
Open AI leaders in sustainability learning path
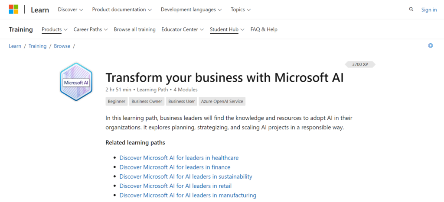click(186, 176)
